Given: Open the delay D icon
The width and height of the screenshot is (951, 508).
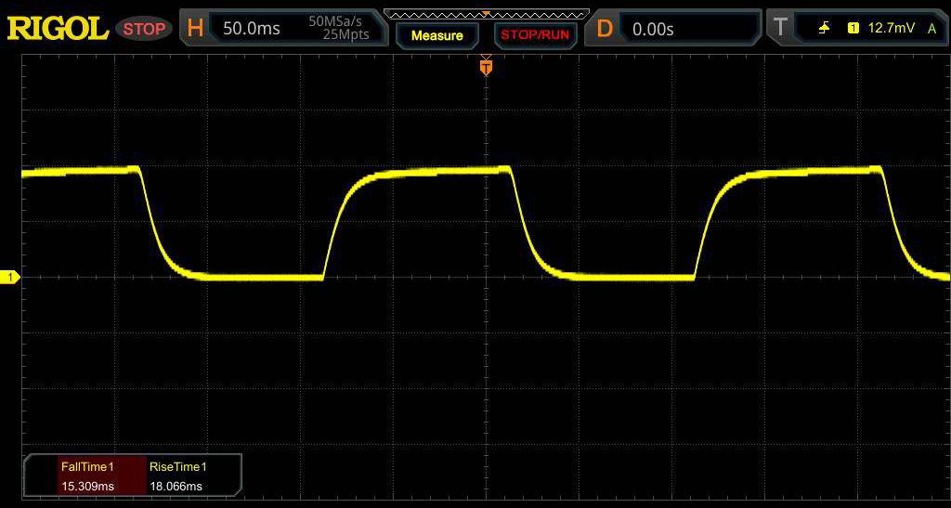Looking at the screenshot, I should [604, 29].
